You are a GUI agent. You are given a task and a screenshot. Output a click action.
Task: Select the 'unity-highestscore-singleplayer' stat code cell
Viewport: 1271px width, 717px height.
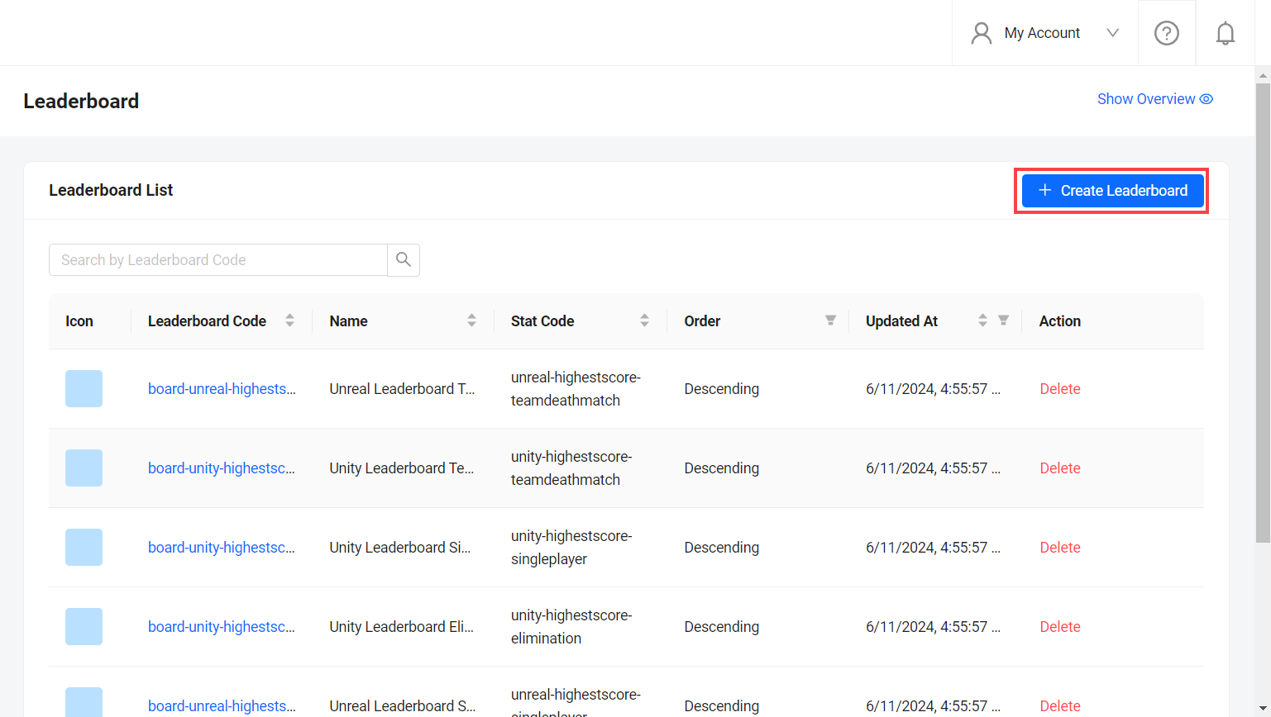[x=571, y=548]
